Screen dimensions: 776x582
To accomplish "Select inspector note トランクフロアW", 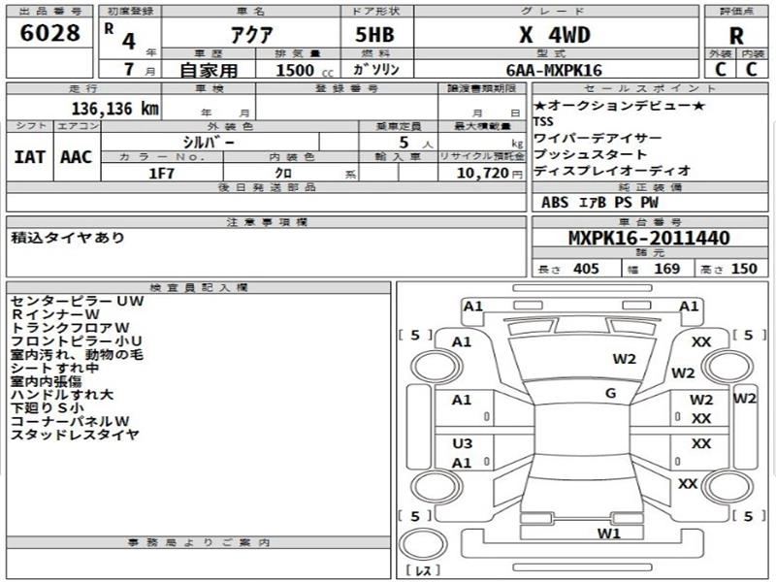I will pos(70,328).
